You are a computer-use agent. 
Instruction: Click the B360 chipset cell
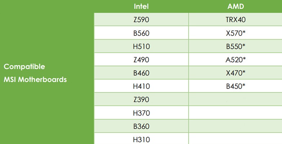[141, 126]
